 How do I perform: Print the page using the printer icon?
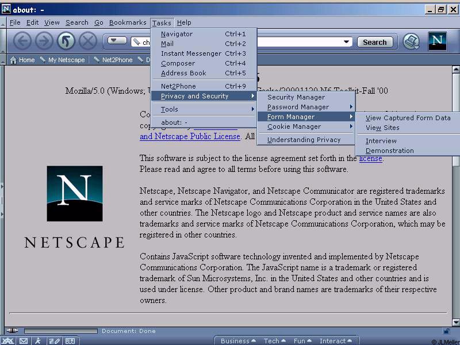point(411,41)
